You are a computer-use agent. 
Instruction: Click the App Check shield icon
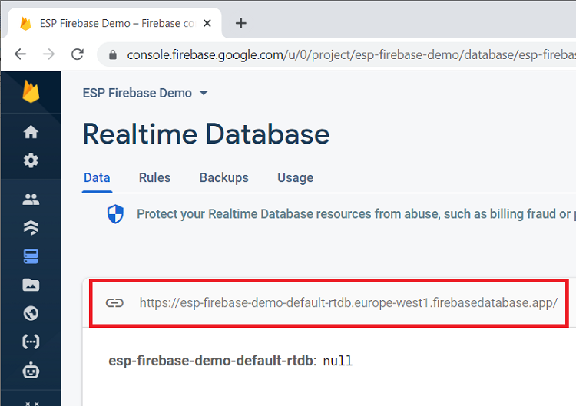pos(115,214)
